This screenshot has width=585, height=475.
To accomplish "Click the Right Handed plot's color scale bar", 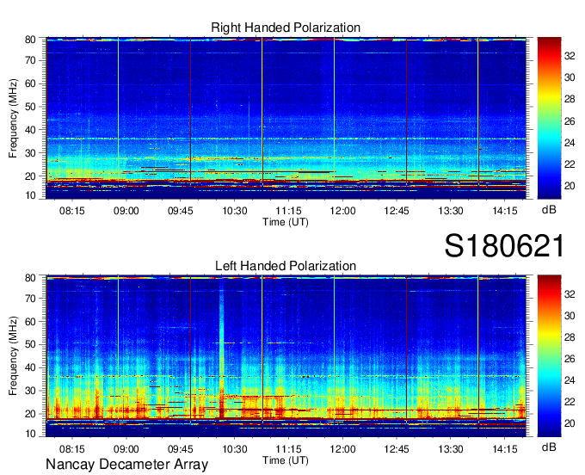I will [x=549, y=118].
